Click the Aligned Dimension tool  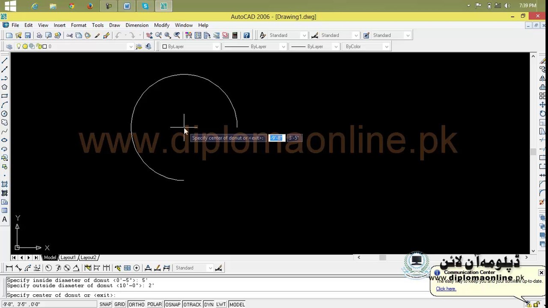pos(18,268)
